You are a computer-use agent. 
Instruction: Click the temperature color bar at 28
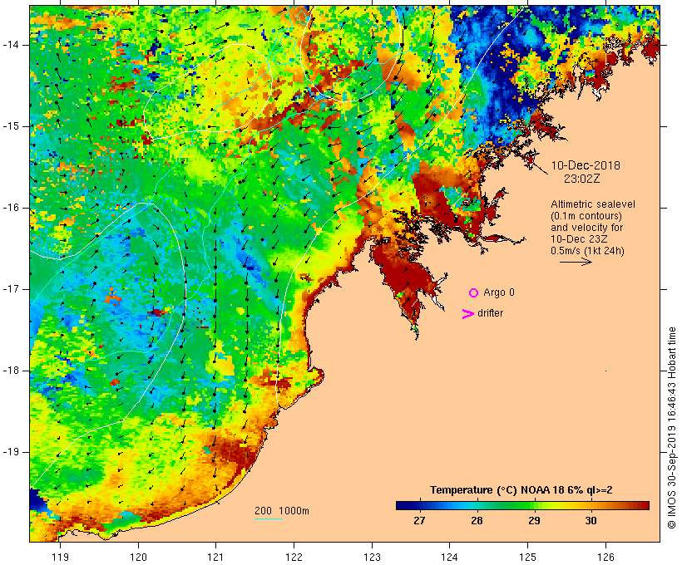click(x=477, y=505)
